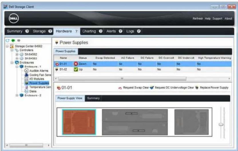The width and height of the screenshot is (238, 151).
Task: Switch to the Storage tab
Action: click(39, 31)
